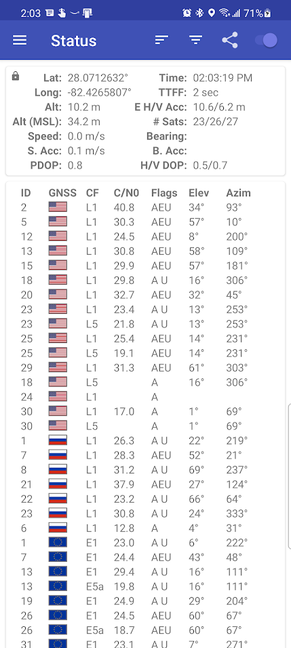This screenshot has height=648, width=291.
Task: Tap the Bluetooth icon in status bar
Action: [200, 13]
